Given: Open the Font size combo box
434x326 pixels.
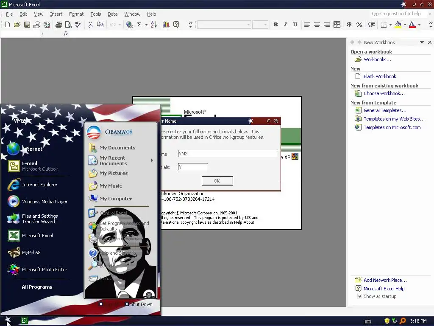Looking at the screenshot, I should (260, 25).
